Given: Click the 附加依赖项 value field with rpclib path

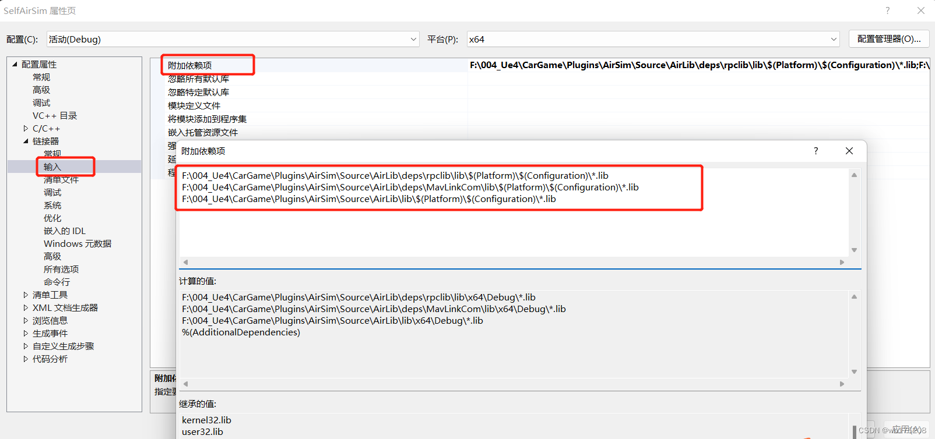Looking at the screenshot, I should pyautogui.click(x=698, y=65).
